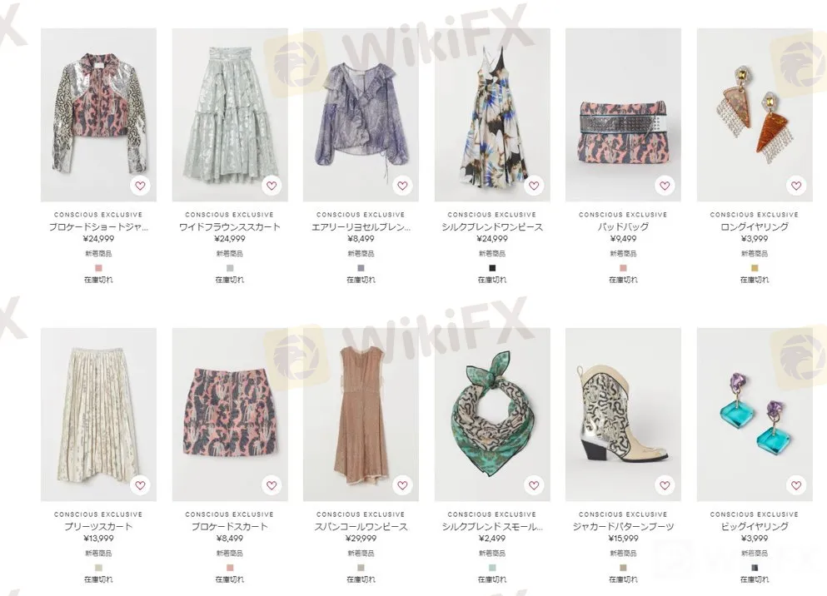Viewport: 827px width, 596px height.
Task: Tap heart icon on wide flounce skirt
Action: click(272, 186)
